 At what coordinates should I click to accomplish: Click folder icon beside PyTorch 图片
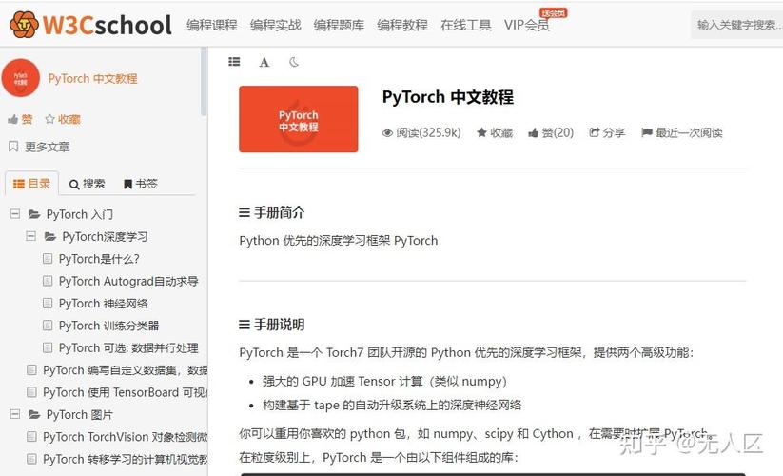tap(34, 414)
